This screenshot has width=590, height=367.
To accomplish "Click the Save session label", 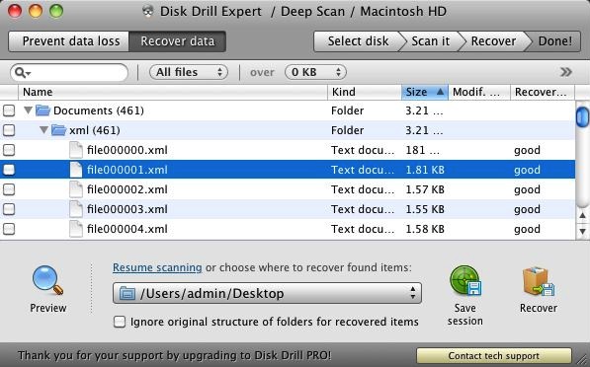I will click(x=465, y=314).
